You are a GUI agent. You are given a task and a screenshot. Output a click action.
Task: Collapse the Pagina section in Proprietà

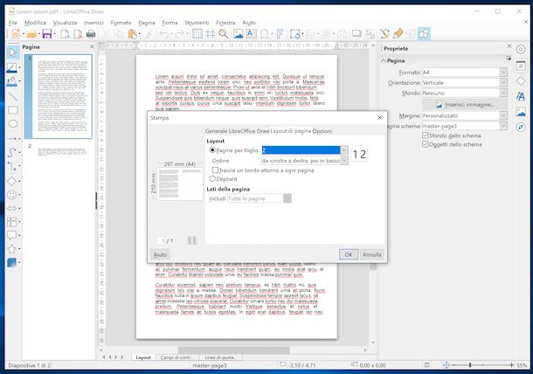click(384, 60)
